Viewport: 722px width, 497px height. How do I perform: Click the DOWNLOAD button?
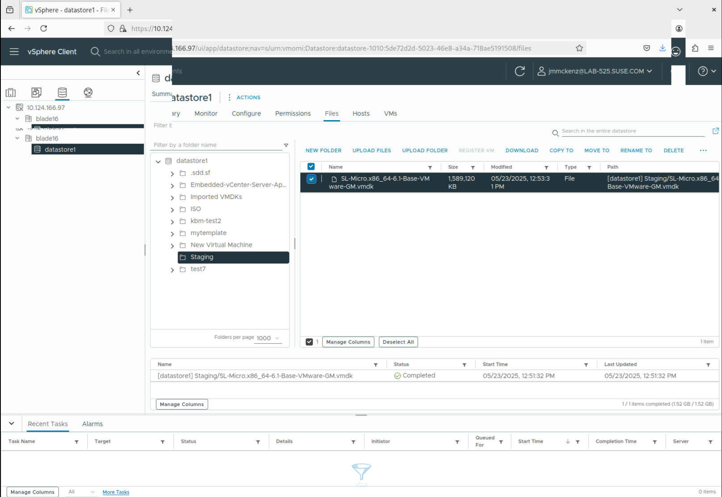[x=521, y=150]
